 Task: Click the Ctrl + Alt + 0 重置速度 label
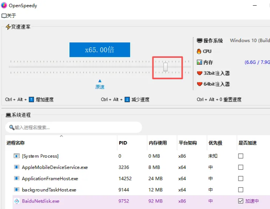click(x=219, y=99)
